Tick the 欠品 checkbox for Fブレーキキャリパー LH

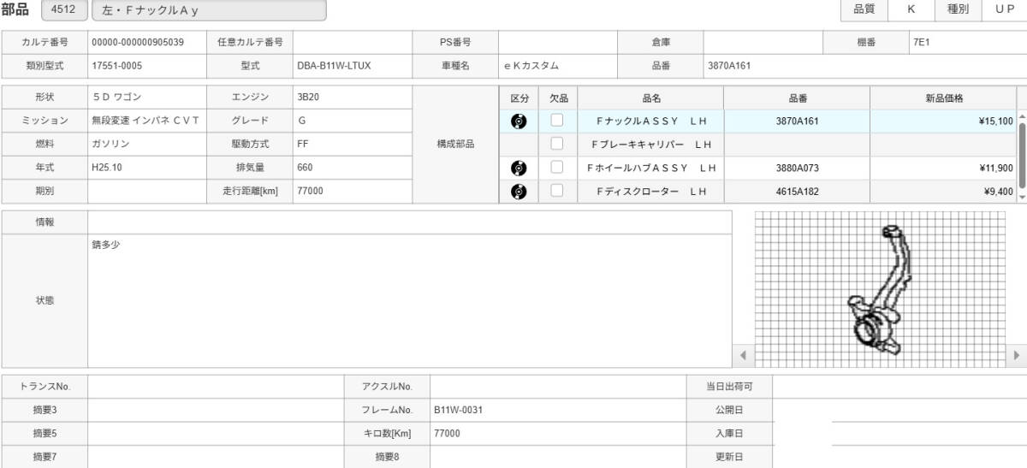tap(557, 144)
